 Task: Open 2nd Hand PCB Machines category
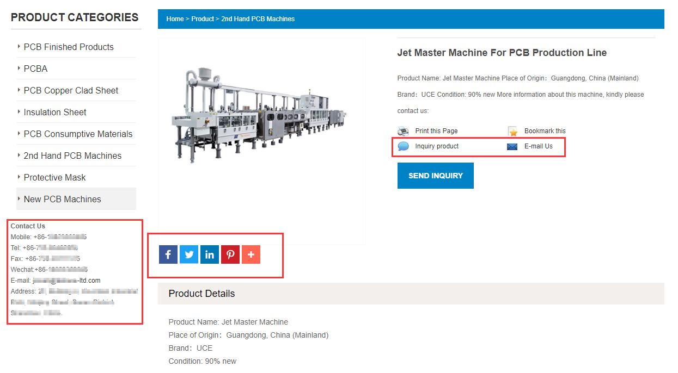click(72, 156)
